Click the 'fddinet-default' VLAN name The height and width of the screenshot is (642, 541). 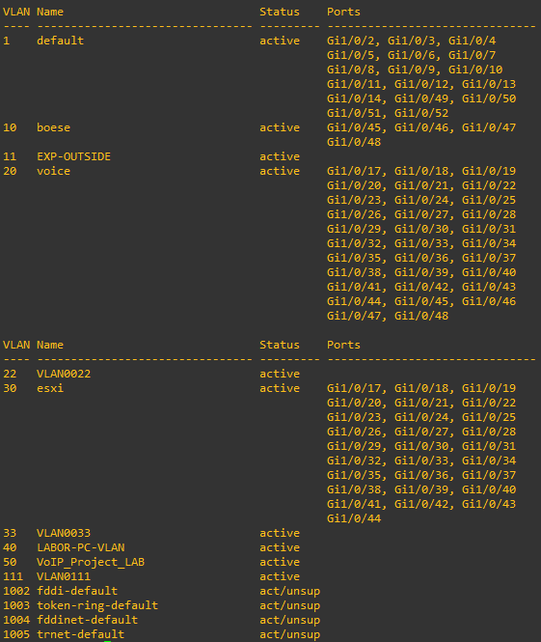(x=87, y=620)
